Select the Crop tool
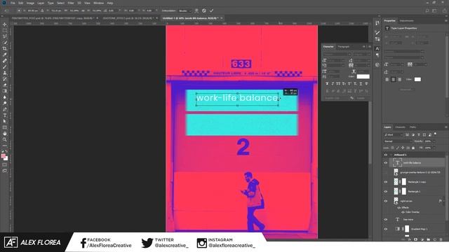449x252 pixels. pos(5,48)
